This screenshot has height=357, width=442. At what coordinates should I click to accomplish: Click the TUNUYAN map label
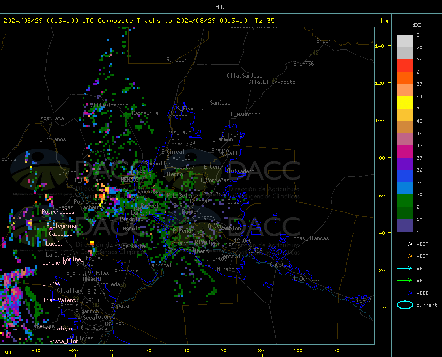click(x=114, y=324)
